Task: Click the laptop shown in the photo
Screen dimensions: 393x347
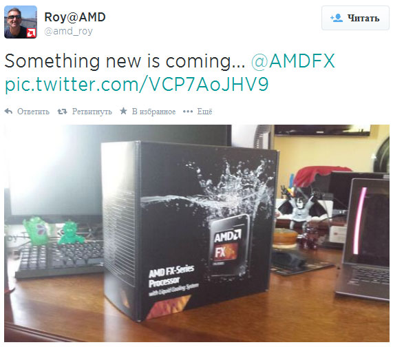Action: pyautogui.click(x=363, y=239)
